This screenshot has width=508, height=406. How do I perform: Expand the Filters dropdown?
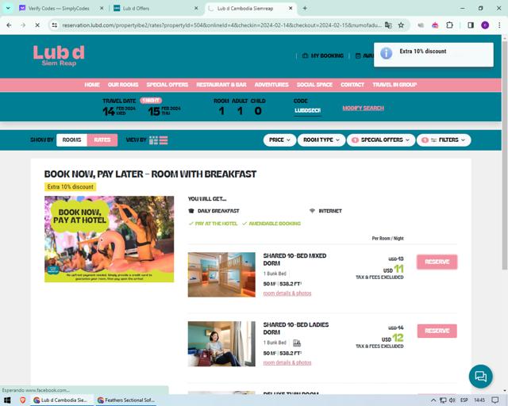pos(444,140)
